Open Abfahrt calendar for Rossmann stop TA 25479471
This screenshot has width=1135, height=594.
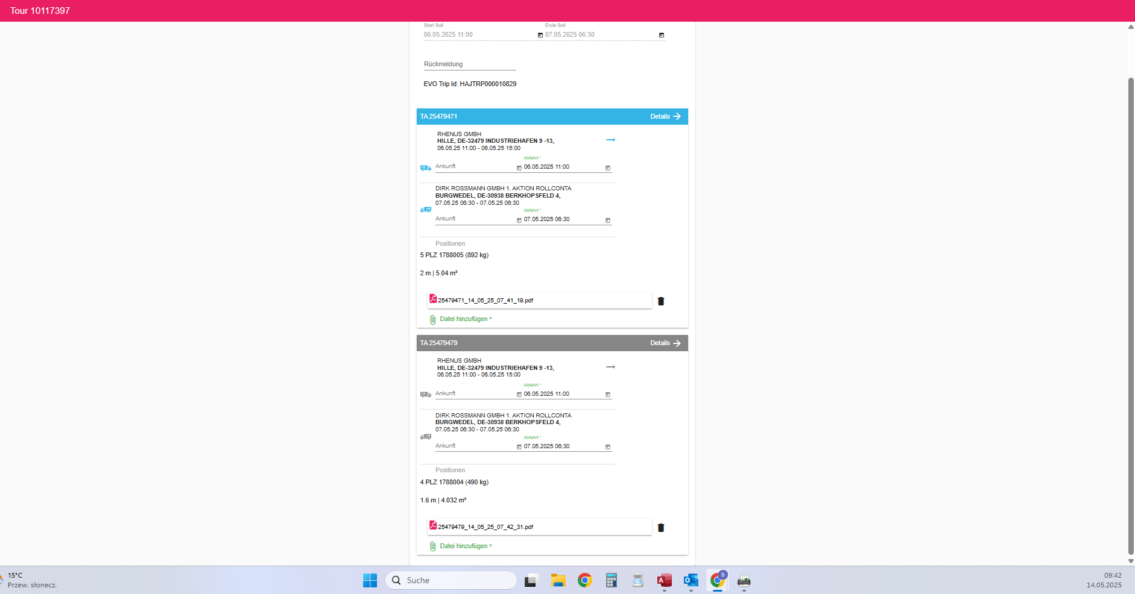[x=608, y=220]
